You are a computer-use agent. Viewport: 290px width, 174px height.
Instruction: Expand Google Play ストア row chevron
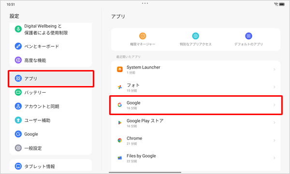pos(274,123)
